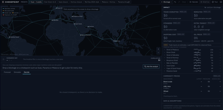Select Gibraltar node on map
This screenshot has width=223, height=110.
click(52, 20)
